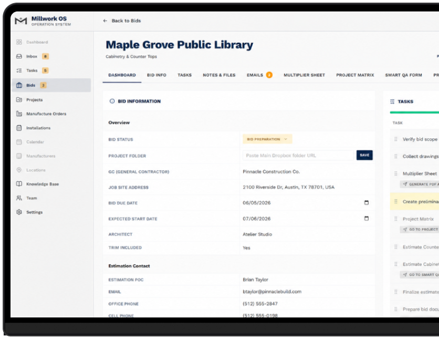439x339 pixels.
Task: Switch to the Multiplier Sheet tab
Action: [305, 75]
